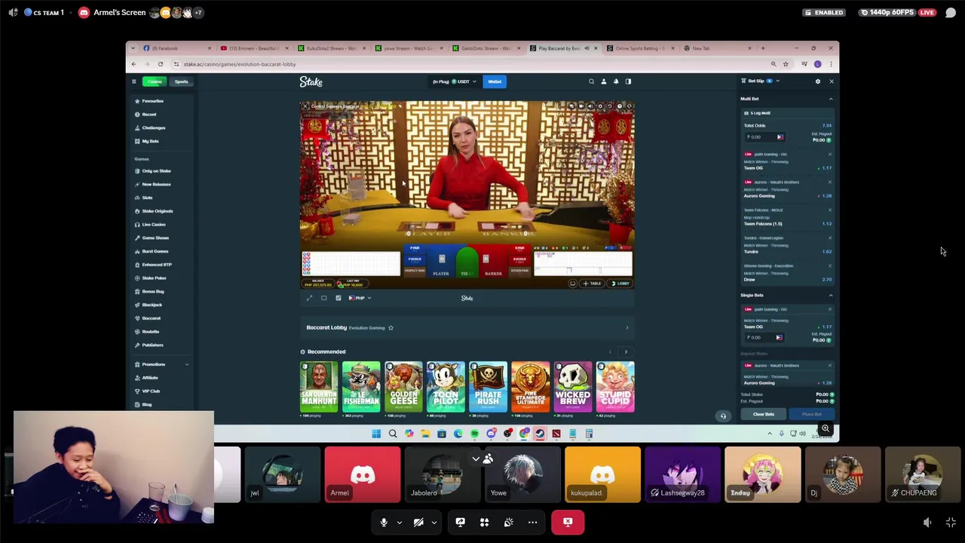Click the LOBBY button under the game
This screenshot has height=543, width=965.
coord(621,284)
